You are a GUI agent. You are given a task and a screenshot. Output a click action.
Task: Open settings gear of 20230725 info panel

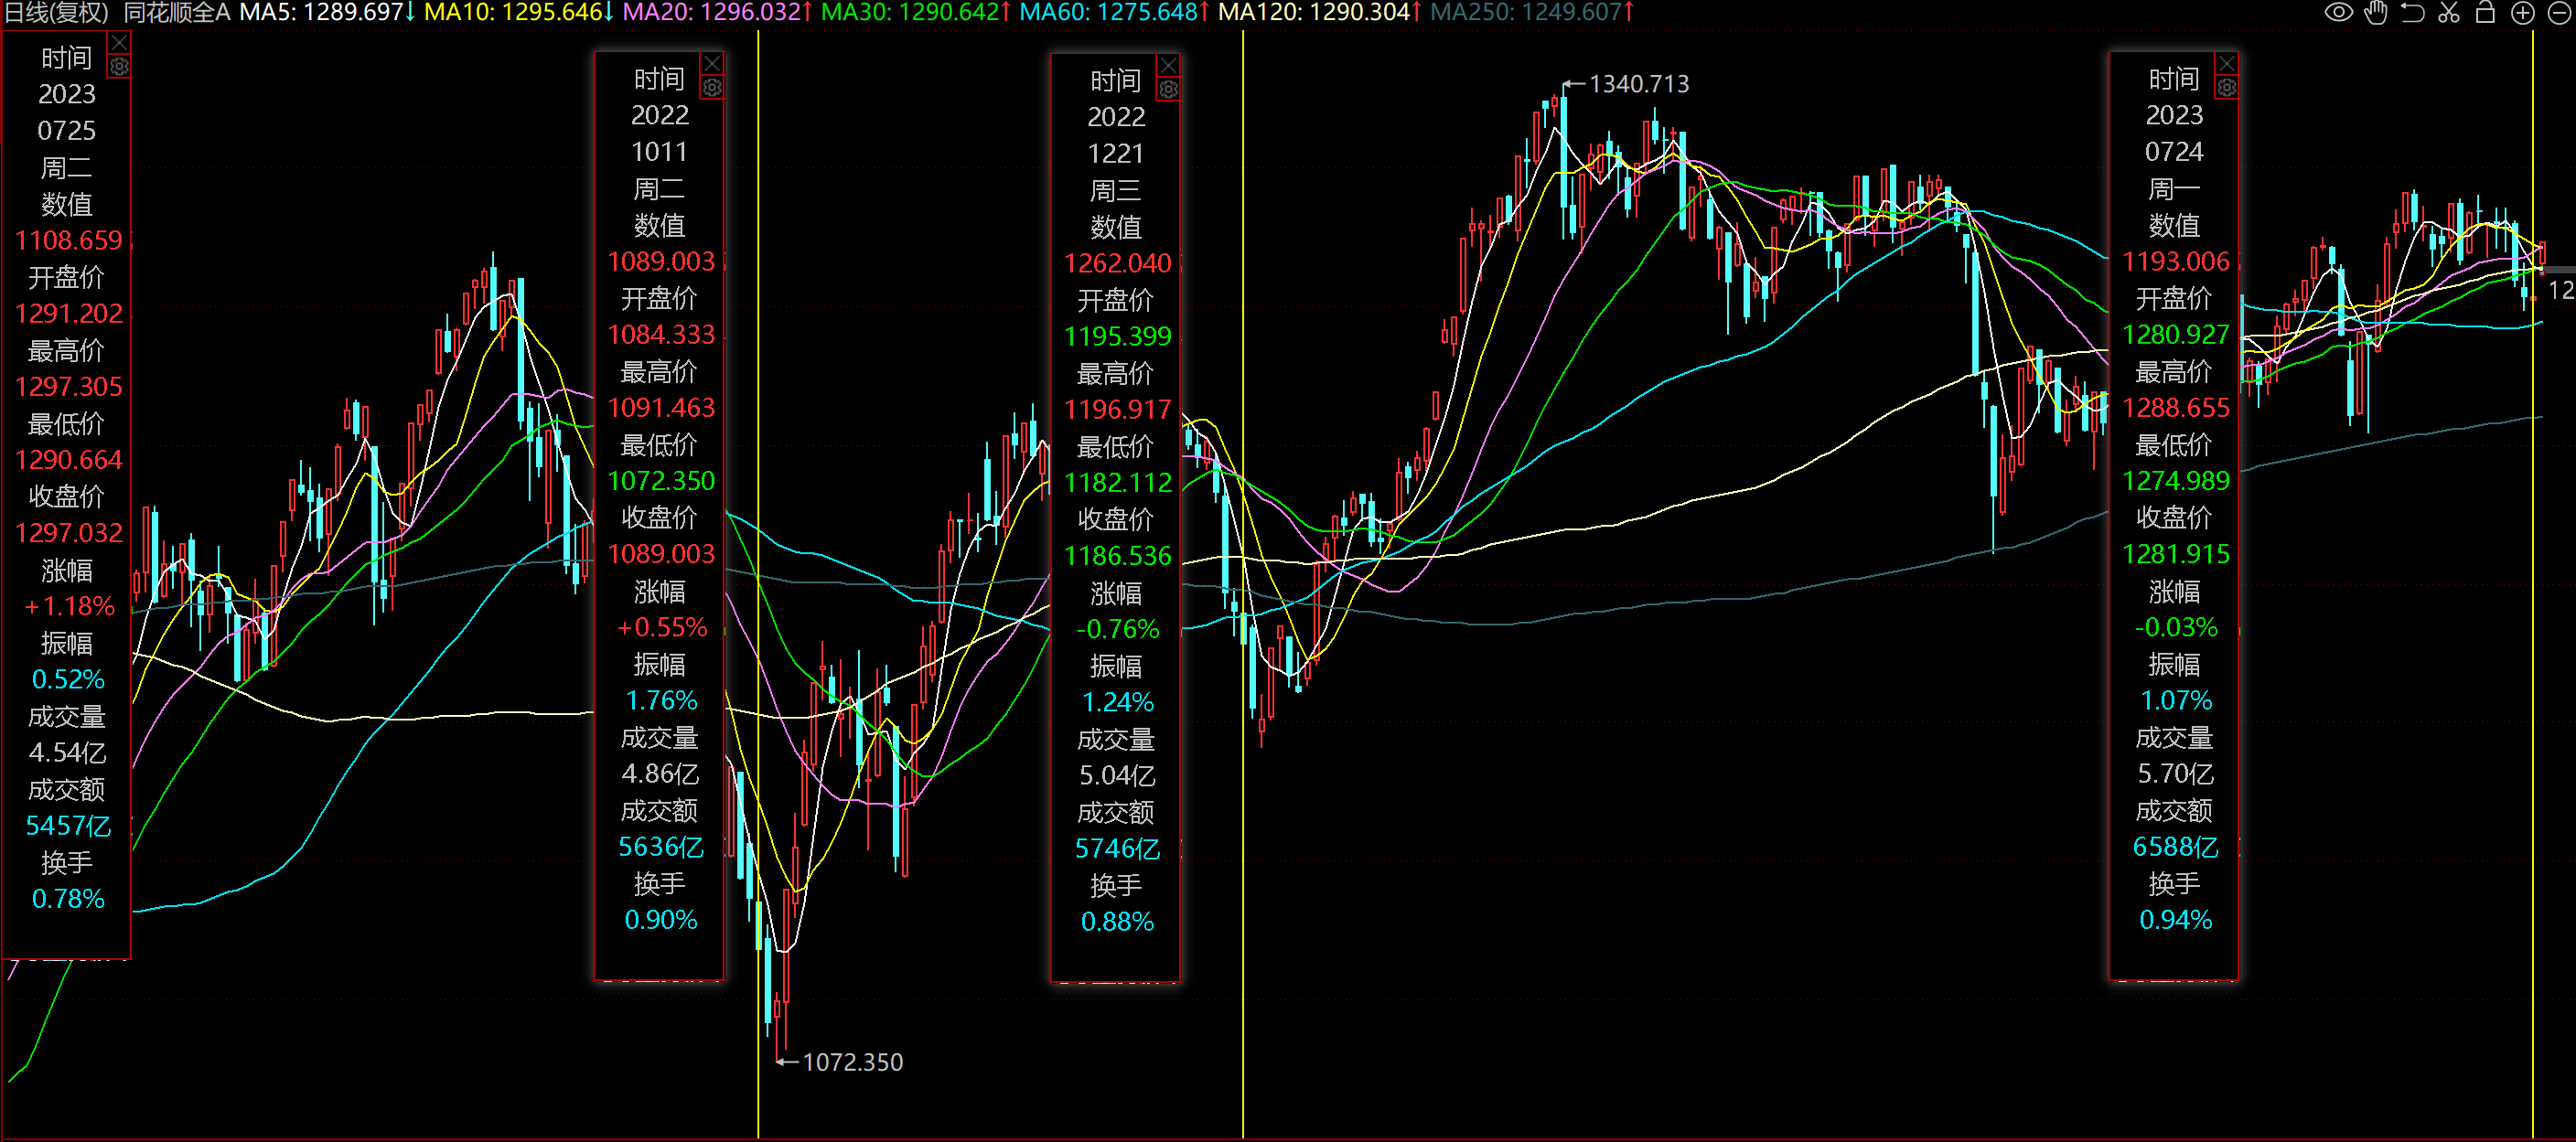pos(119,67)
